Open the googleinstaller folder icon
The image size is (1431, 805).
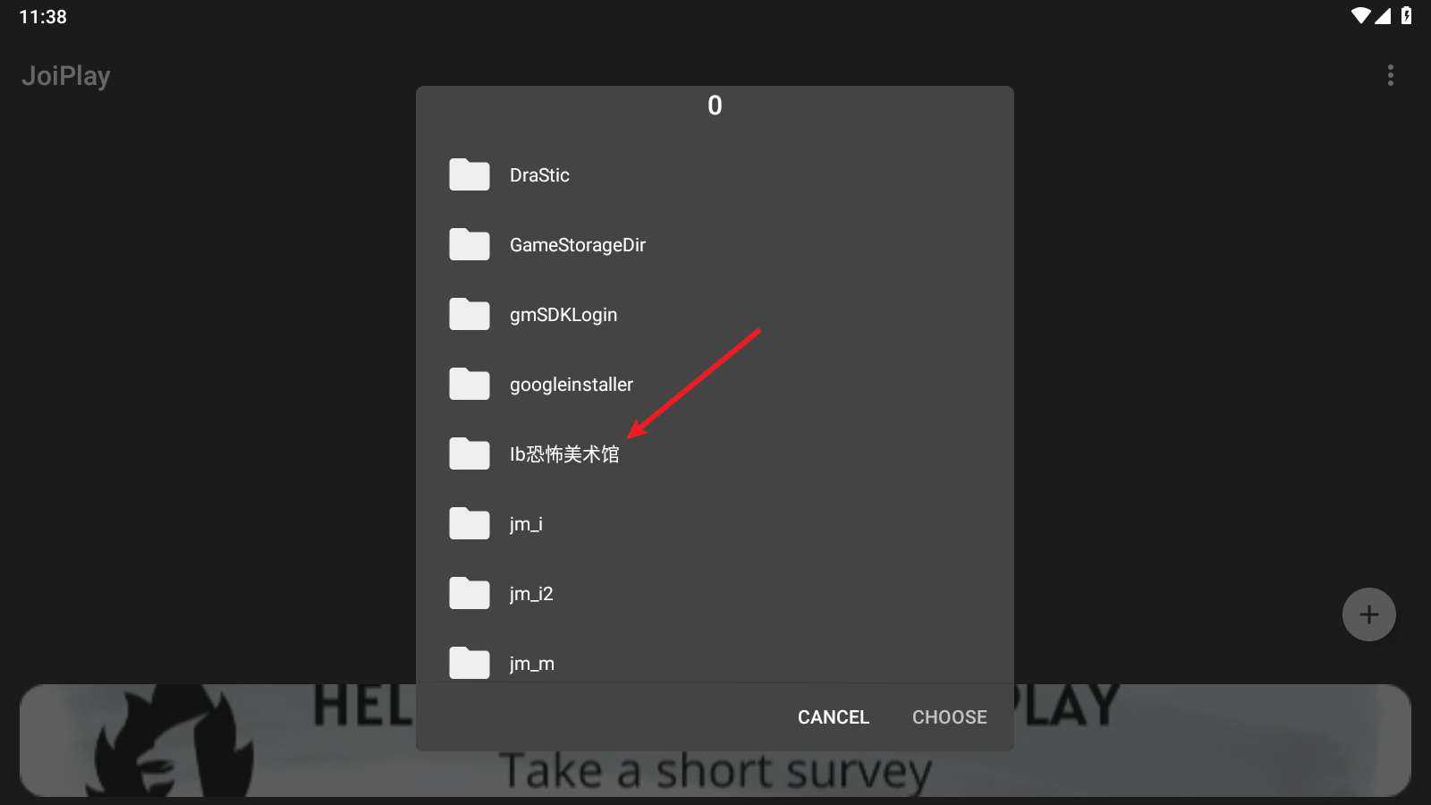469,384
